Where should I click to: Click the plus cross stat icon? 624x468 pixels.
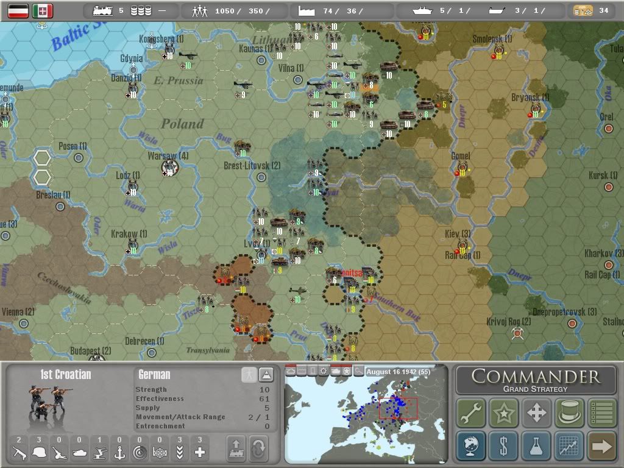click(x=200, y=452)
